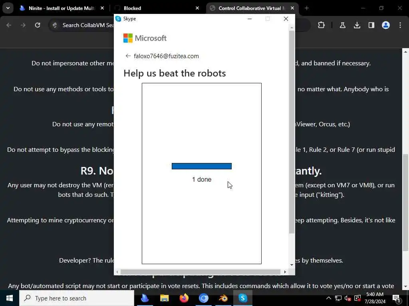Click the scroll right arrow in Skype window
This screenshot has width=409, height=306.
[x=285, y=272]
